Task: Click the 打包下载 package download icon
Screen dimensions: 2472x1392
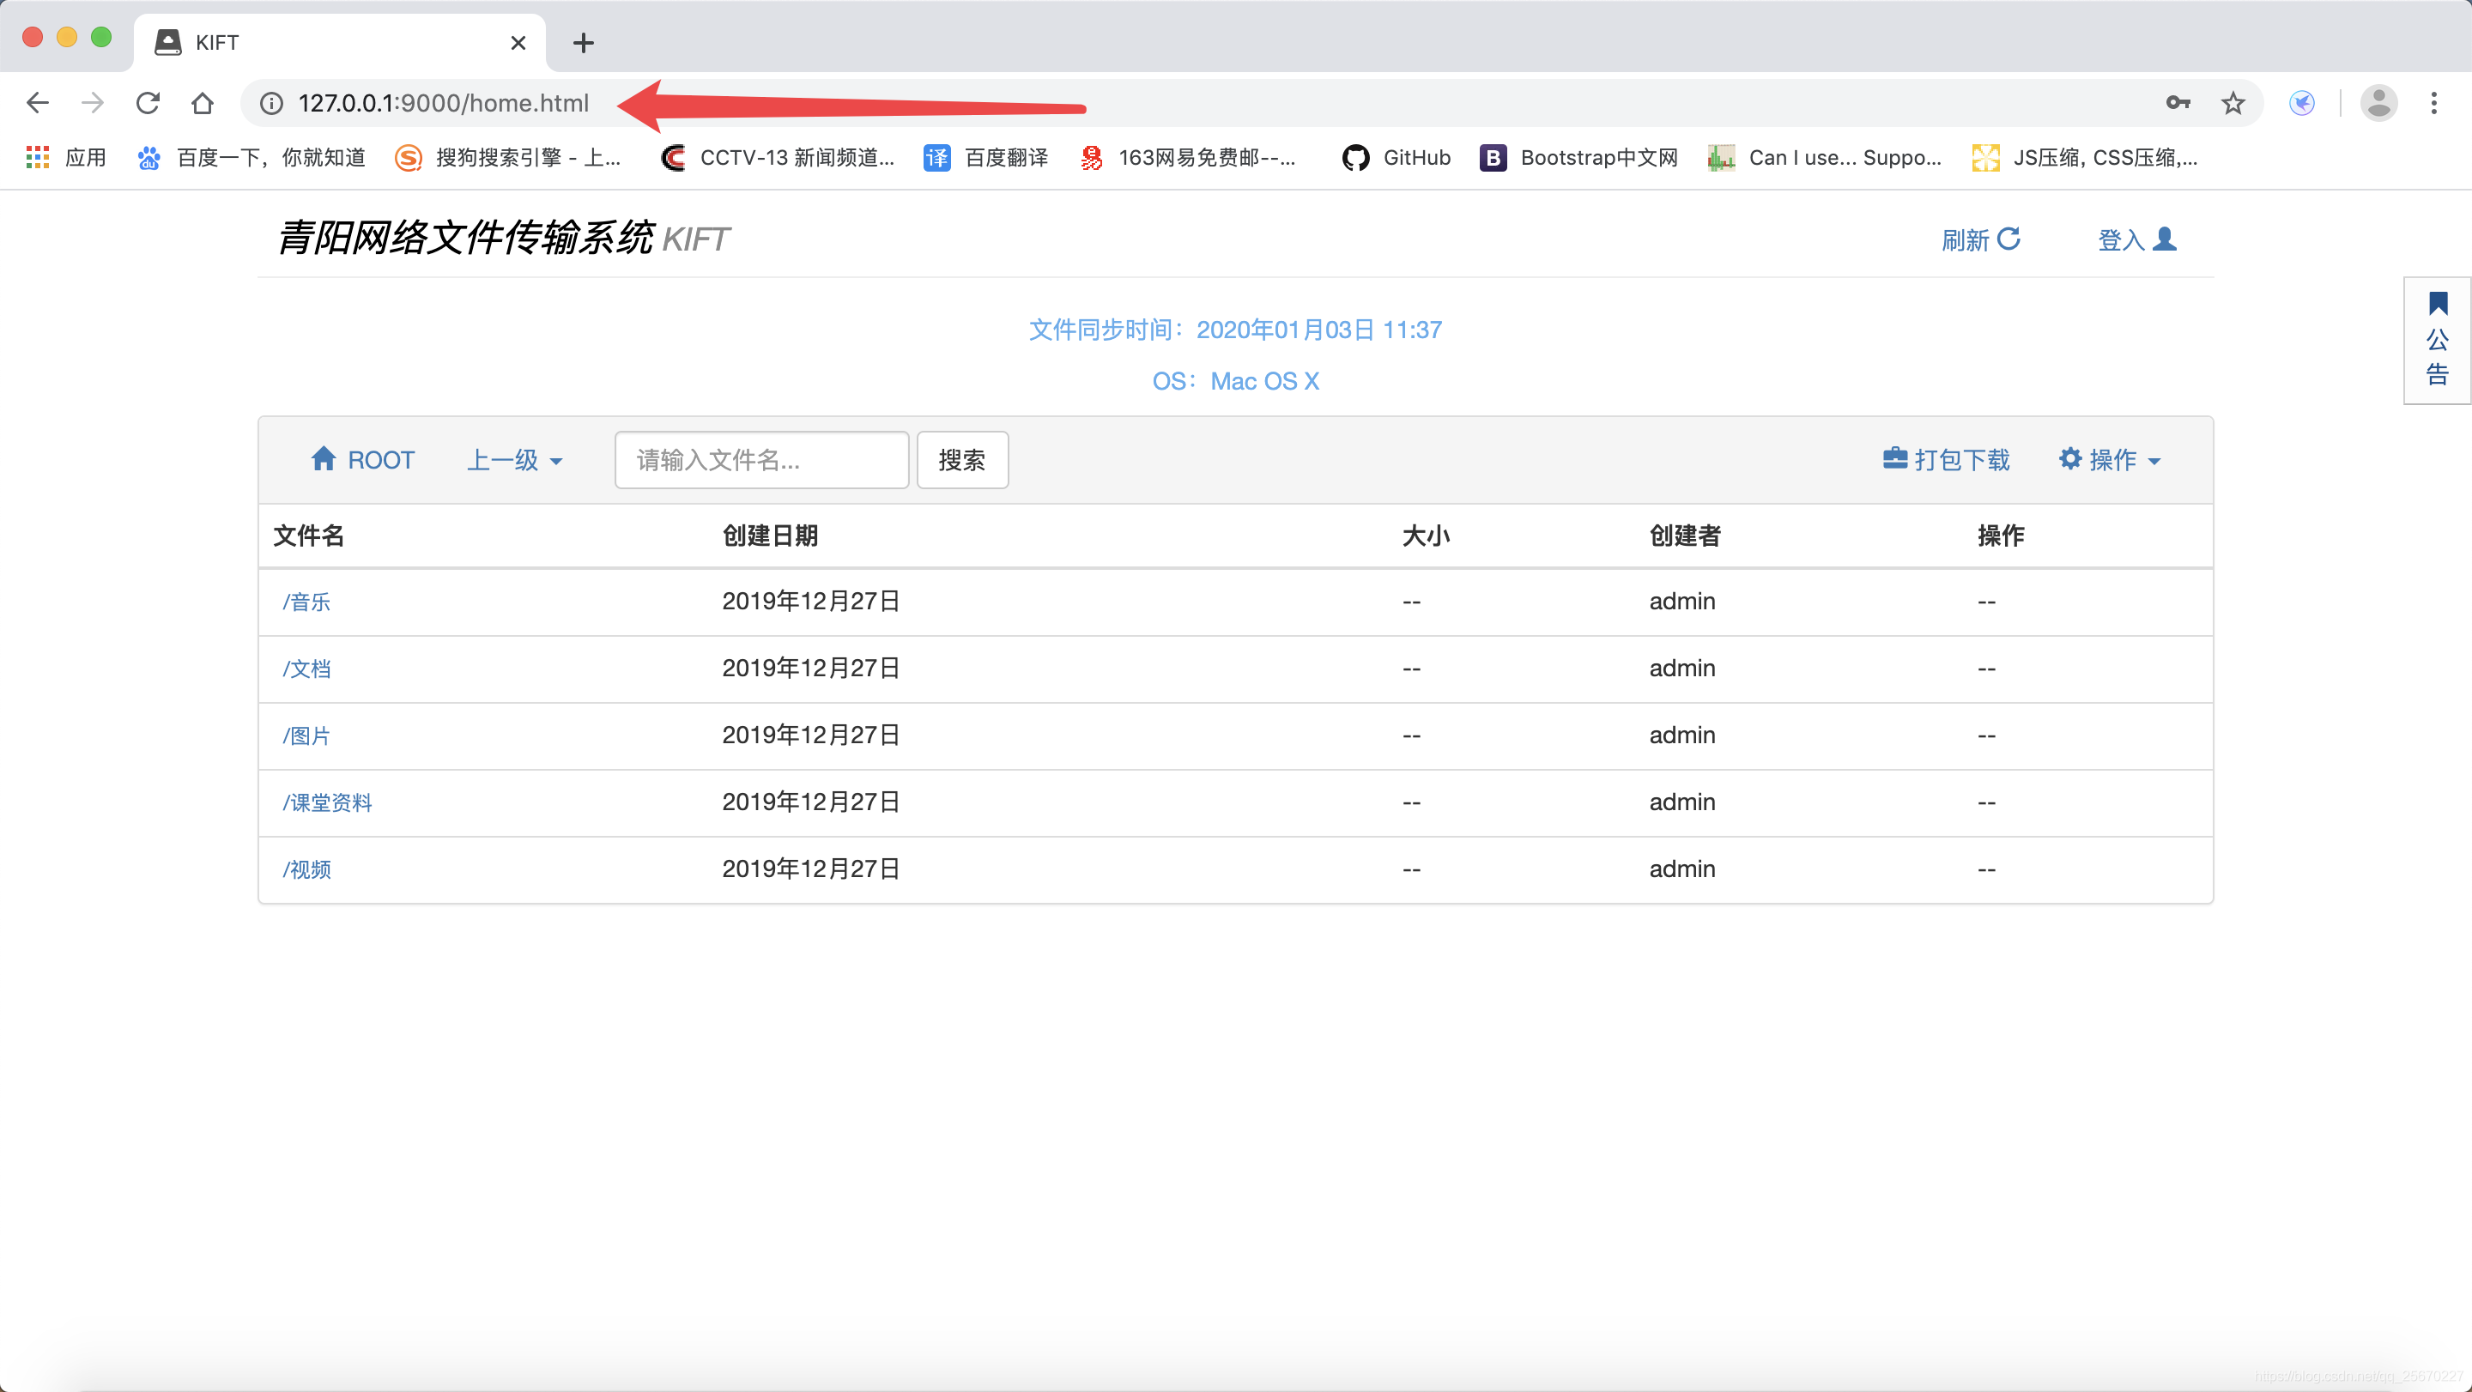Action: click(1895, 459)
